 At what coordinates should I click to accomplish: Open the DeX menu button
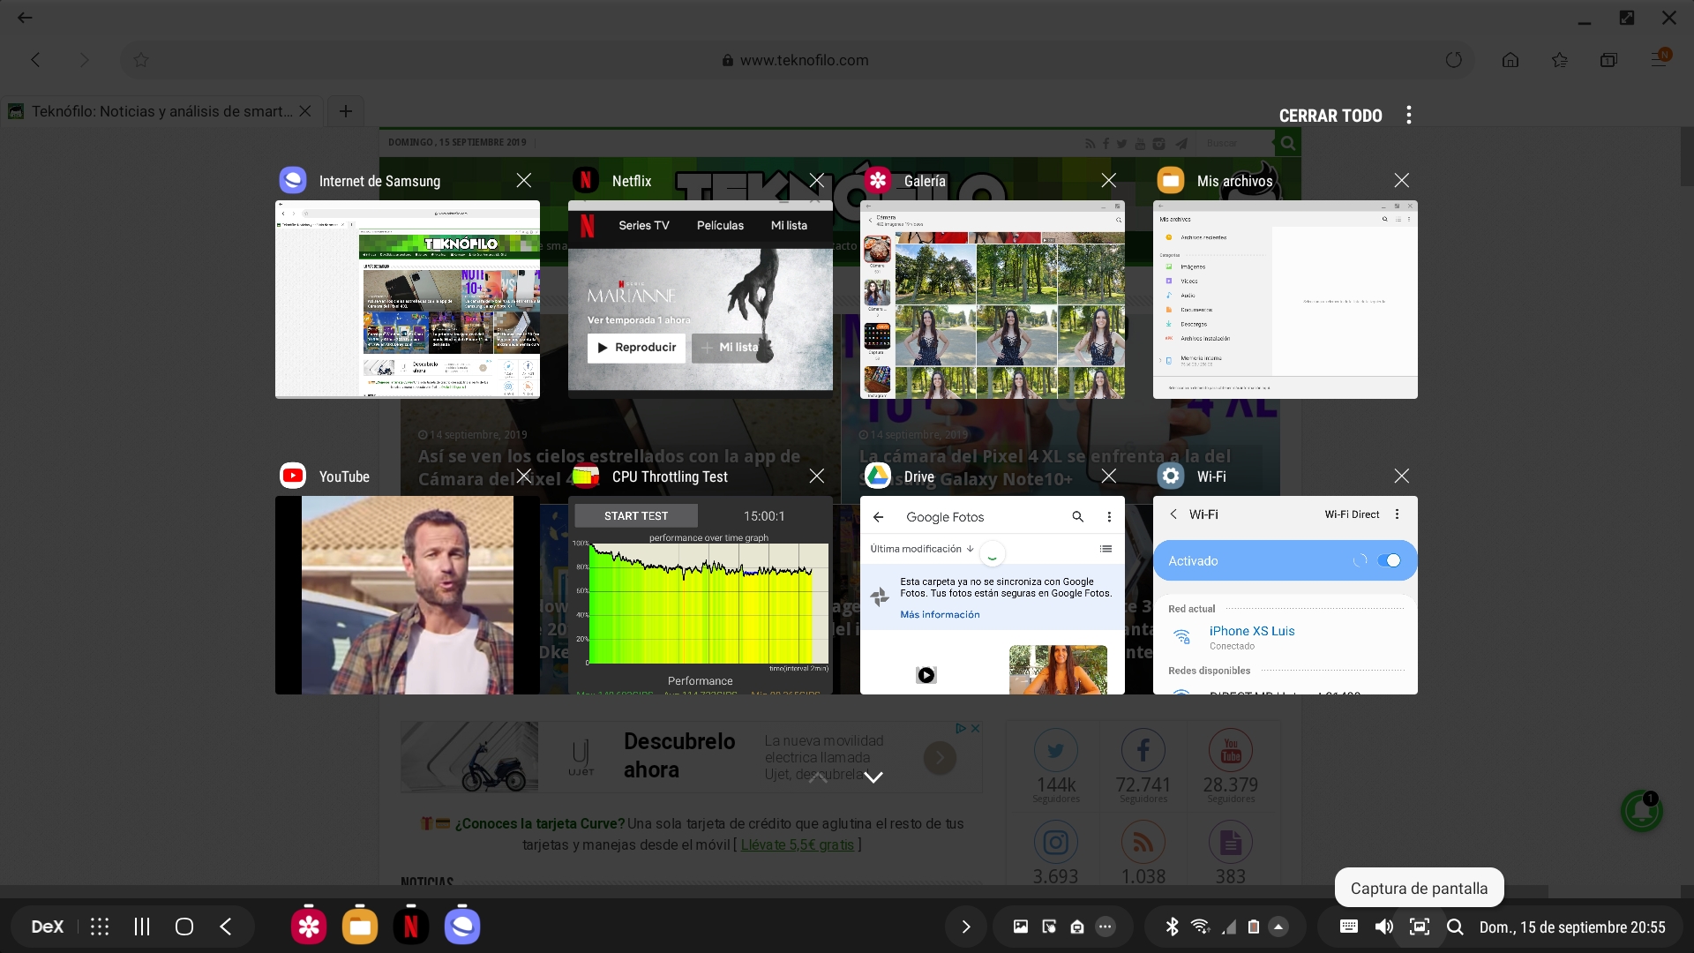coord(47,927)
